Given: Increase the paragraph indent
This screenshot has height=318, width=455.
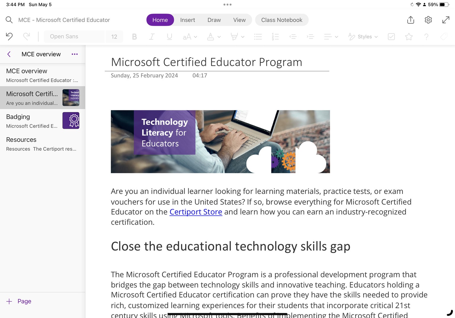Looking at the screenshot, I should coord(310,36).
